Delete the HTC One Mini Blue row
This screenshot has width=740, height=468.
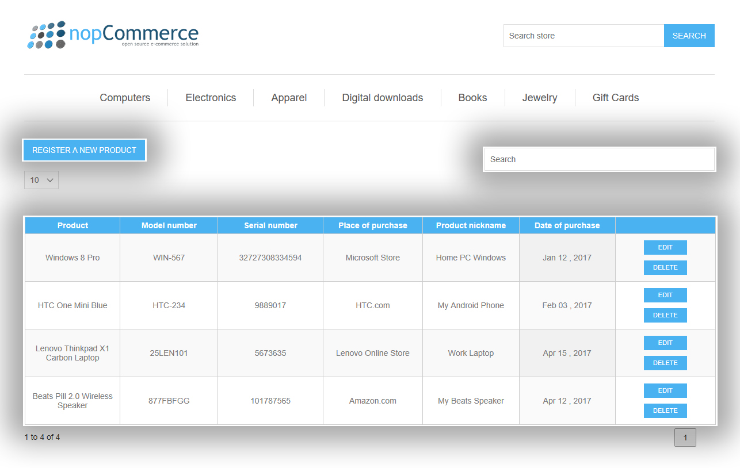click(x=665, y=315)
